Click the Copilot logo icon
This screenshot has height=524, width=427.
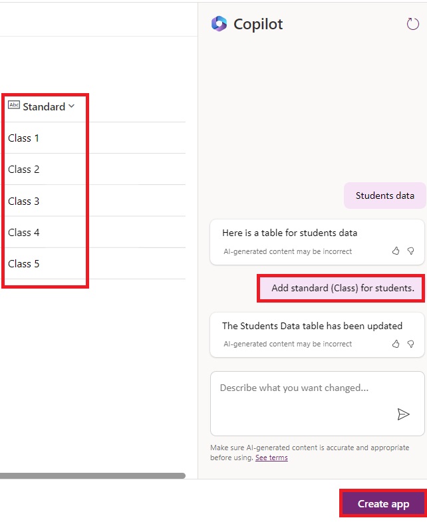coord(219,24)
